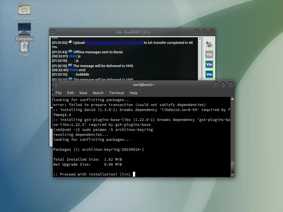Click the VM6 sender name on 'vm3' message
Image resolution: width=283 pixels, height=212 pixels.
coord(73,70)
